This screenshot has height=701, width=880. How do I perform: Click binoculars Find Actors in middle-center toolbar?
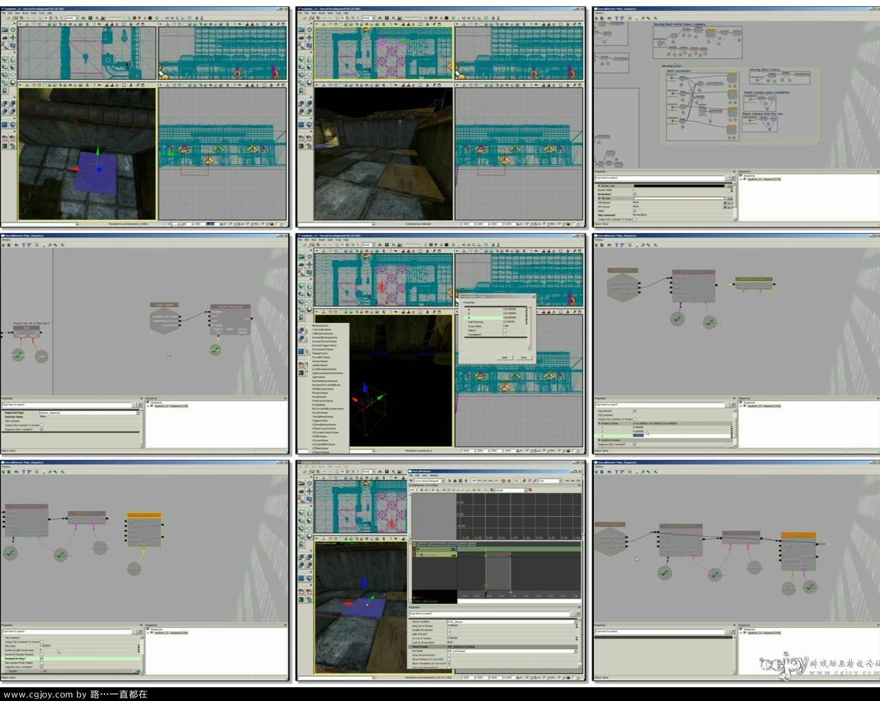click(x=380, y=245)
